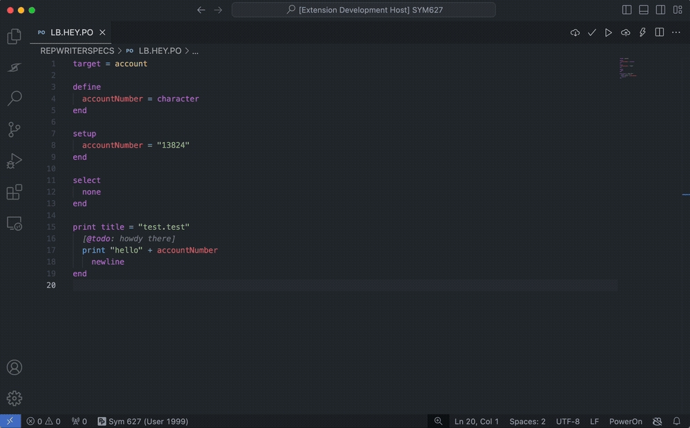The width and height of the screenshot is (690, 428).
Task: Open PowerOn language mode selector
Action: 625,421
